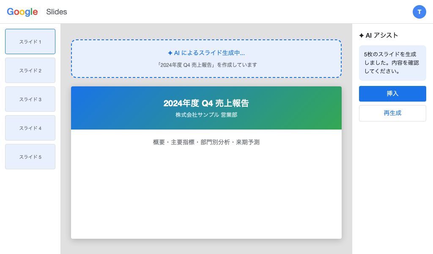Select the スライド 5 thumbnail

tap(30, 157)
